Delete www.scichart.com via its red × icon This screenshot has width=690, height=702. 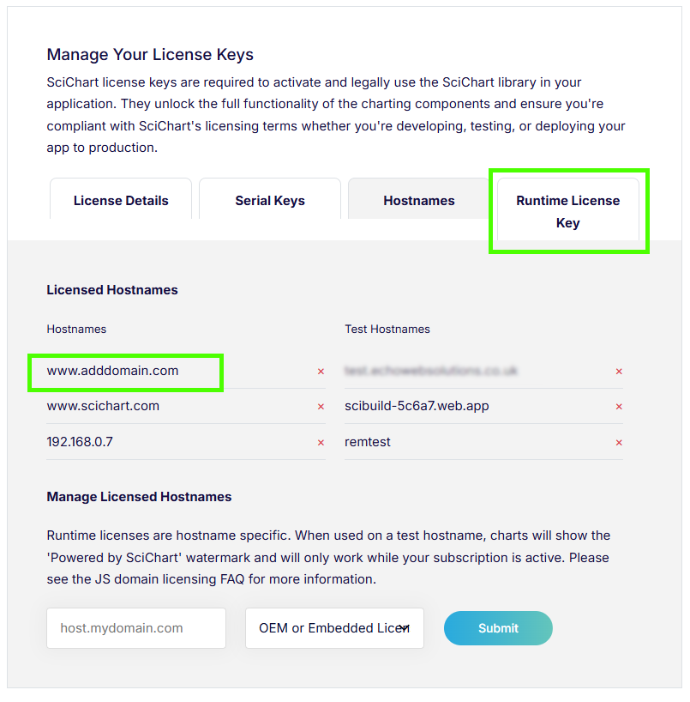321,406
